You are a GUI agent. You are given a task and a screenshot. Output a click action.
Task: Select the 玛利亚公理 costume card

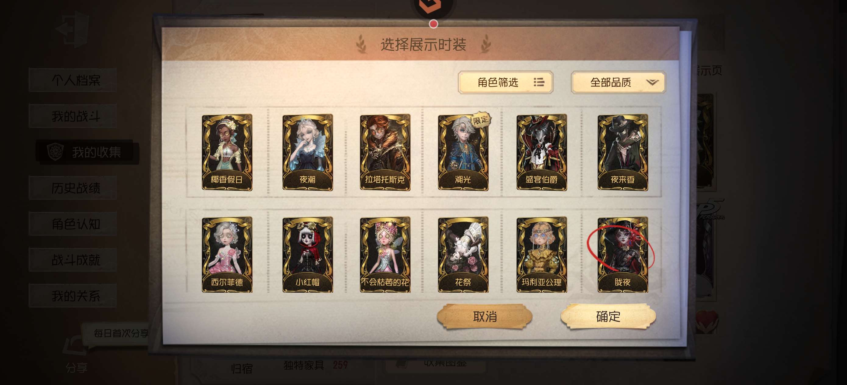[x=541, y=254]
